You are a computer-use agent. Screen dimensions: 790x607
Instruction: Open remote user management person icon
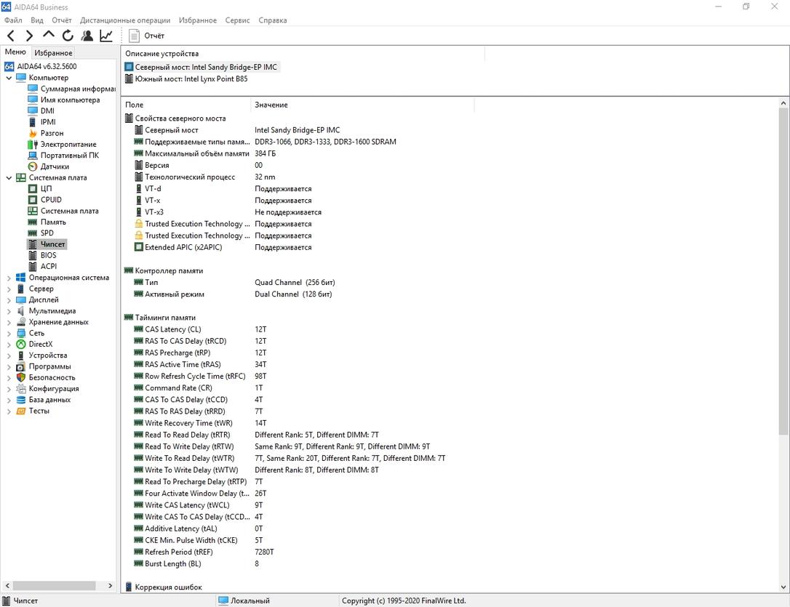tap(87, 36)
